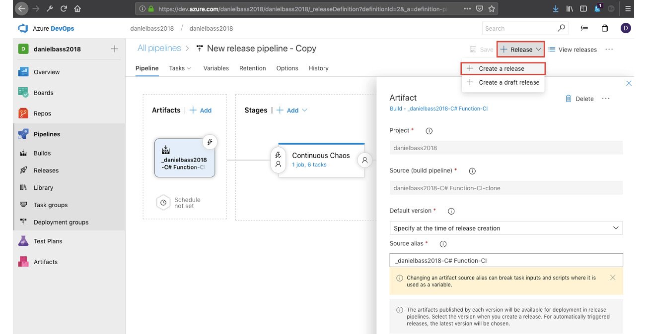Show info for Source alias field
The image size is (647, 334).
coord(443,244)
